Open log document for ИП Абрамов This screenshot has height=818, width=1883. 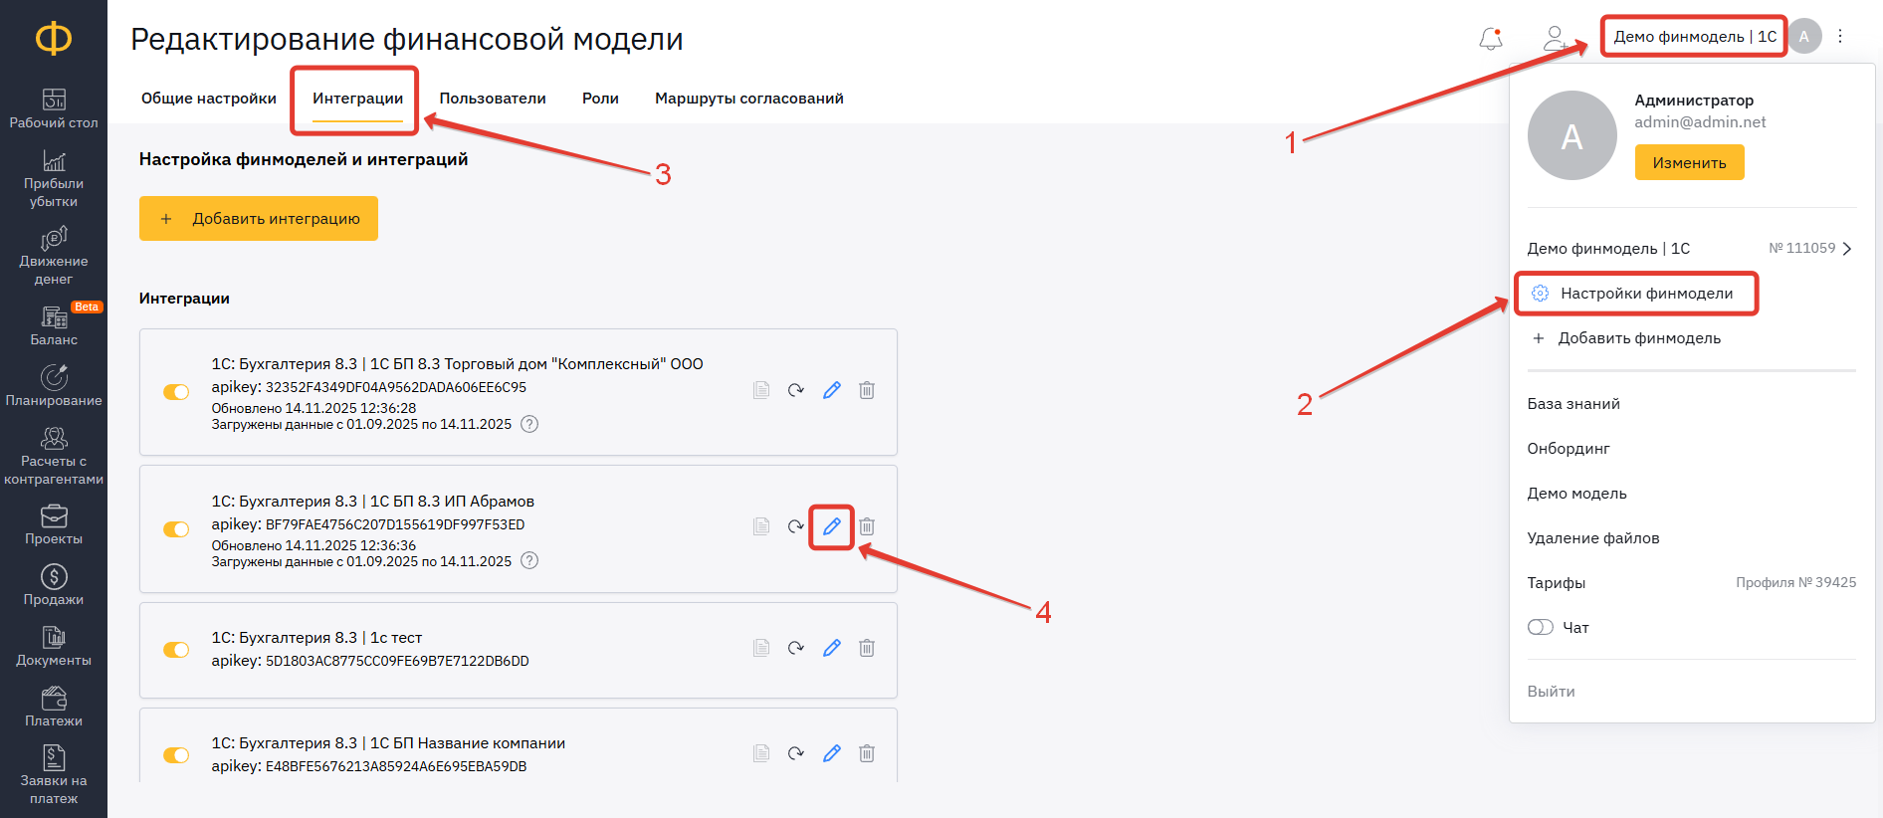761,526
